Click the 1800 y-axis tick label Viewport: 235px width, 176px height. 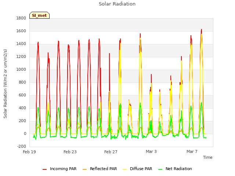tap(21, 18)
